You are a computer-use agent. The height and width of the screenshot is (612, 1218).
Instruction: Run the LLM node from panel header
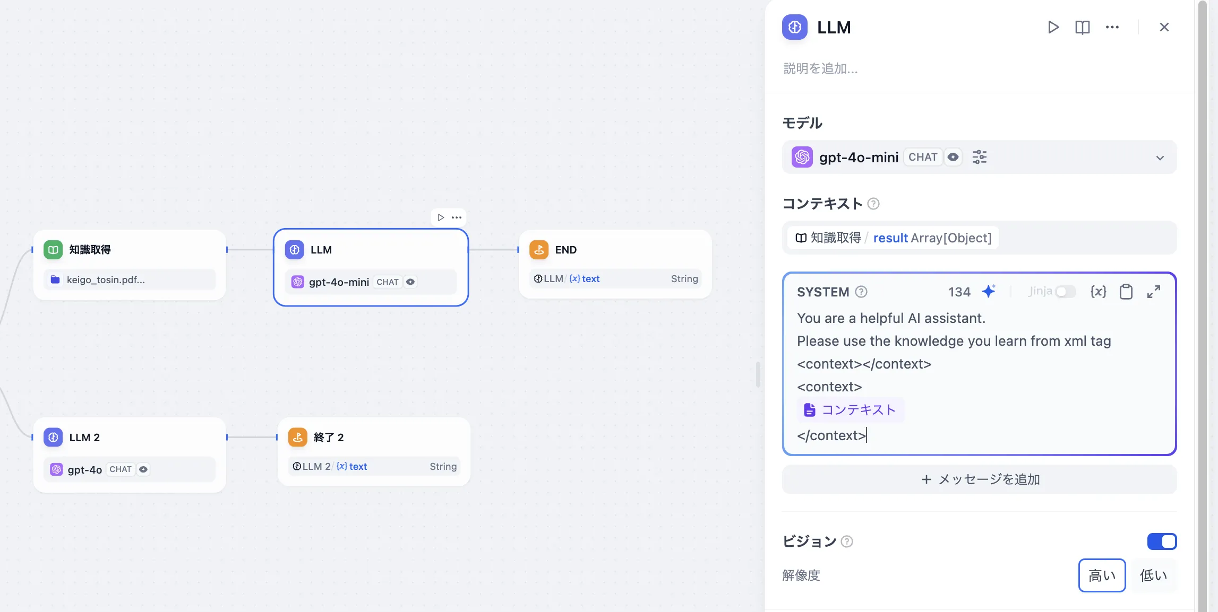(x=1053, y=27)
